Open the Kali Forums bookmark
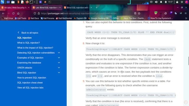Screen dimensions: 189x106 [x=47, y=18]
